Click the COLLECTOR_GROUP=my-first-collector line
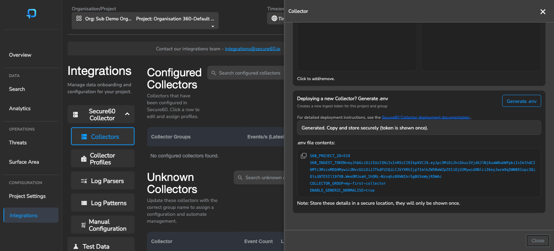 point(348,183)
